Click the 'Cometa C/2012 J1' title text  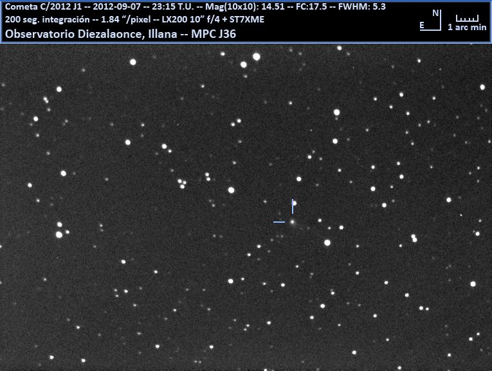[x=43, y=6]
